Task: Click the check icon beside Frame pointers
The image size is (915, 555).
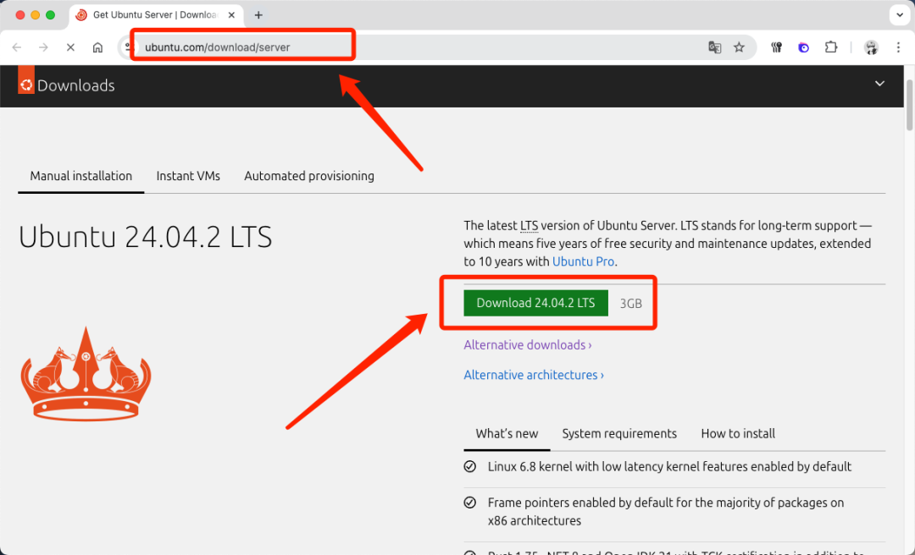Action: (469, 503)
